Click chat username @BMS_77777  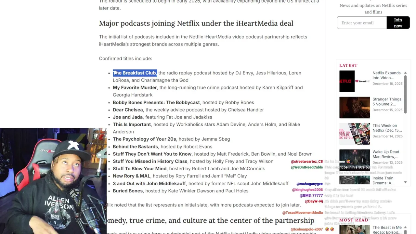(311, 196)
